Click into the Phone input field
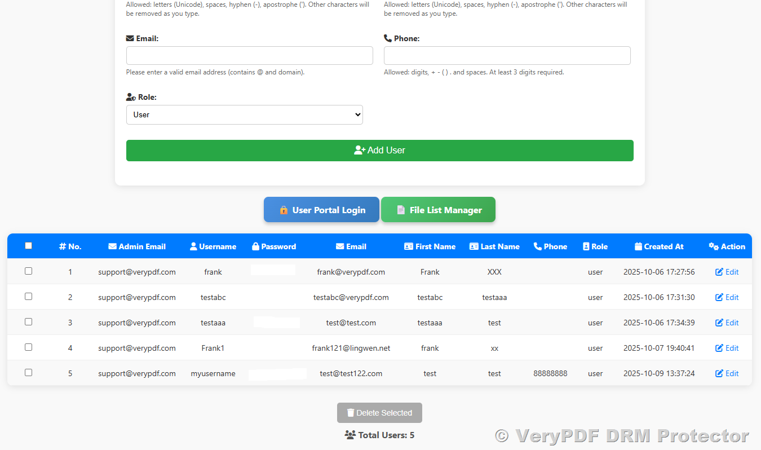Viewport: 761px width, 450px height. pyautogui.click(x=507, y=56)
